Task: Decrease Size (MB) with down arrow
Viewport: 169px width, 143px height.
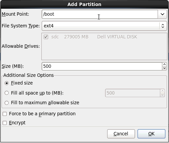Action: coord(164,68)
